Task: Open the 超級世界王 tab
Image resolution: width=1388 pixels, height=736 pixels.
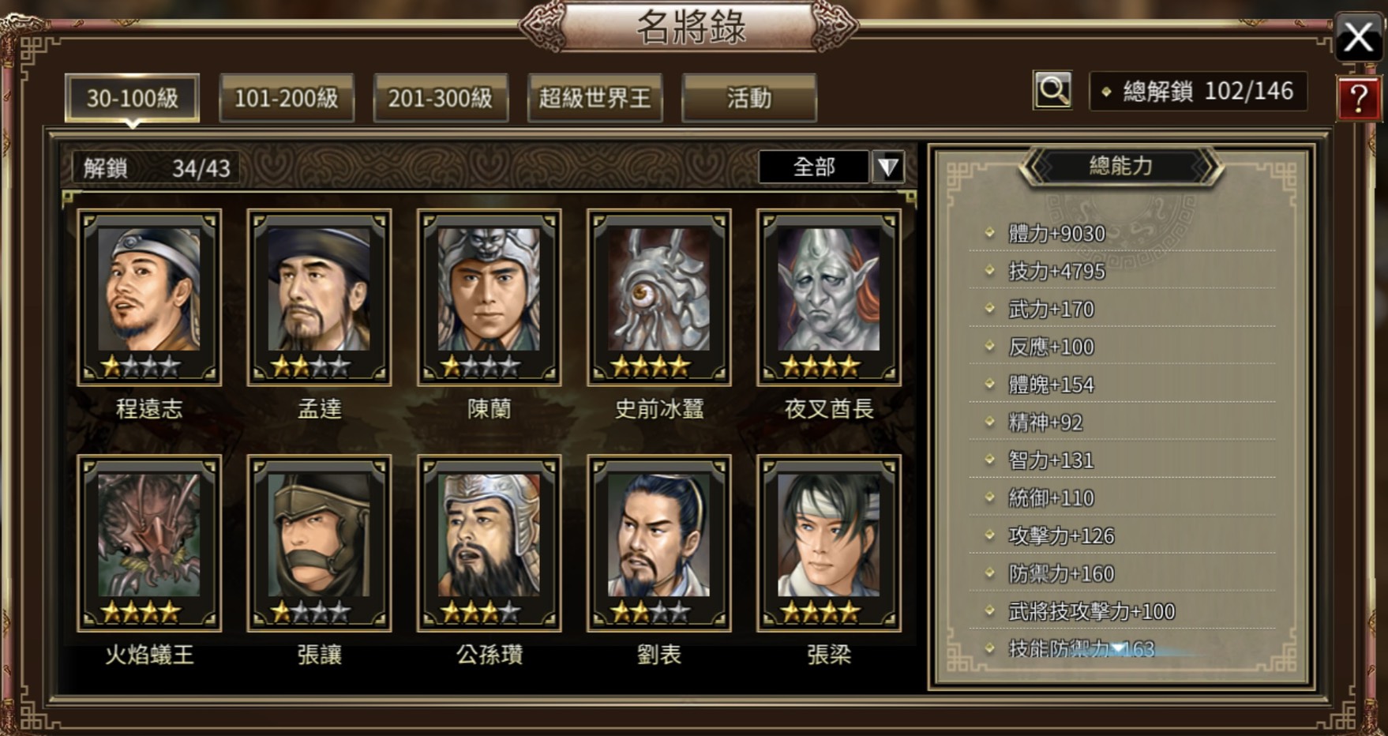Action: 595,98
